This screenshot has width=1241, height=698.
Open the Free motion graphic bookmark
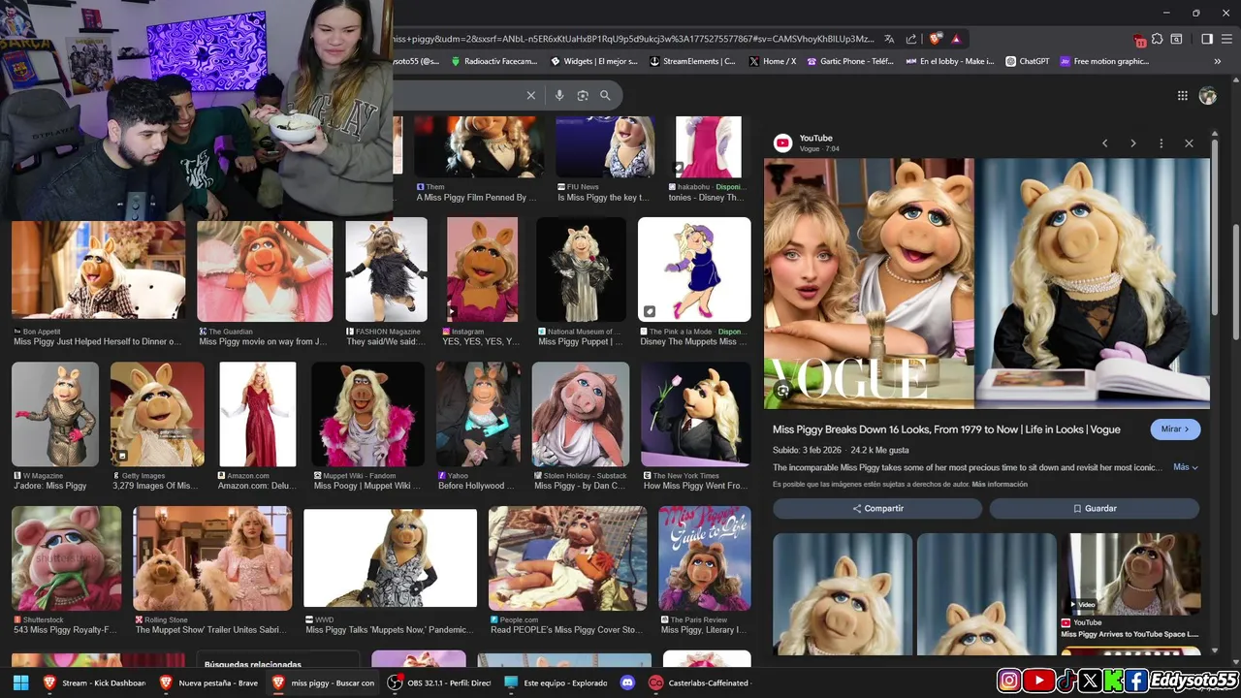(x=1104, y=61)
